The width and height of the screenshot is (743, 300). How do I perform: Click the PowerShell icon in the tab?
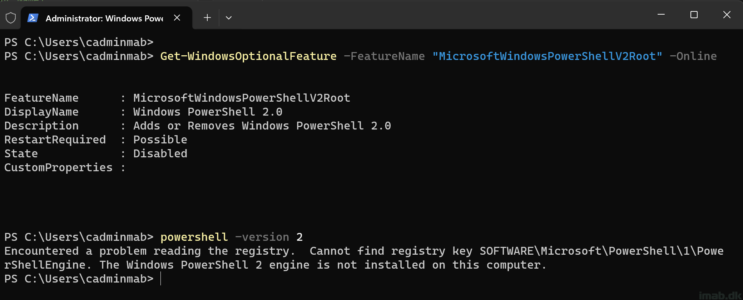pos(33,18)
